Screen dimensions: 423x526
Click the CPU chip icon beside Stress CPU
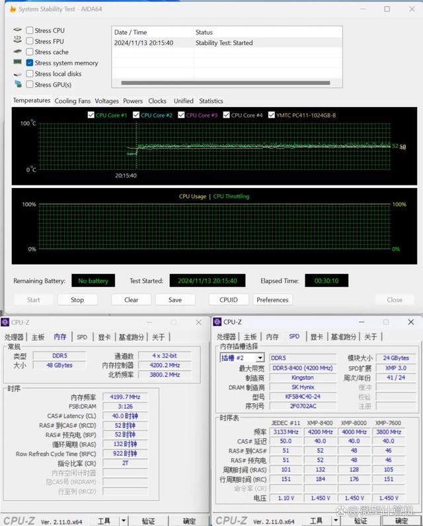(18, 30)
